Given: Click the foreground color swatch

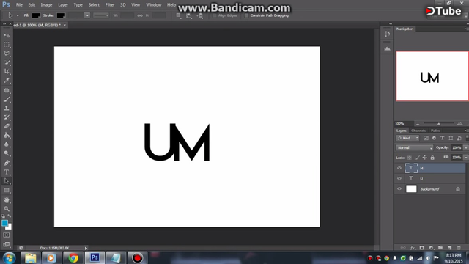Looking at the screenshot, I should pos(4,223).
